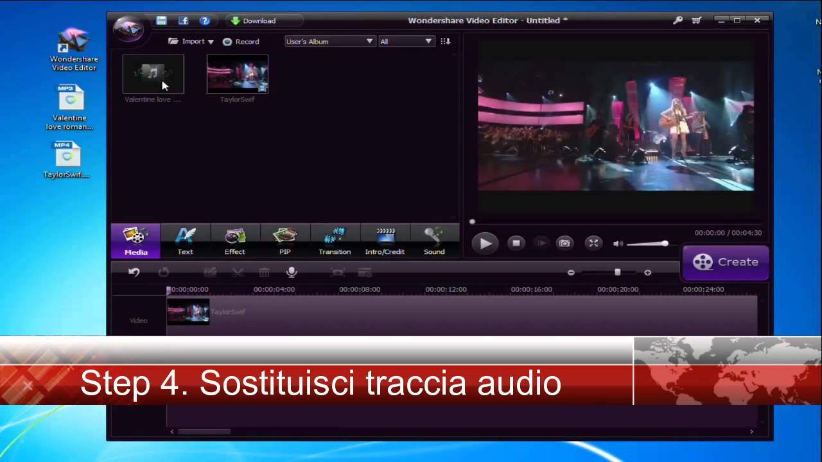Save project with floppy disk icon

click(x=162, y=21)
